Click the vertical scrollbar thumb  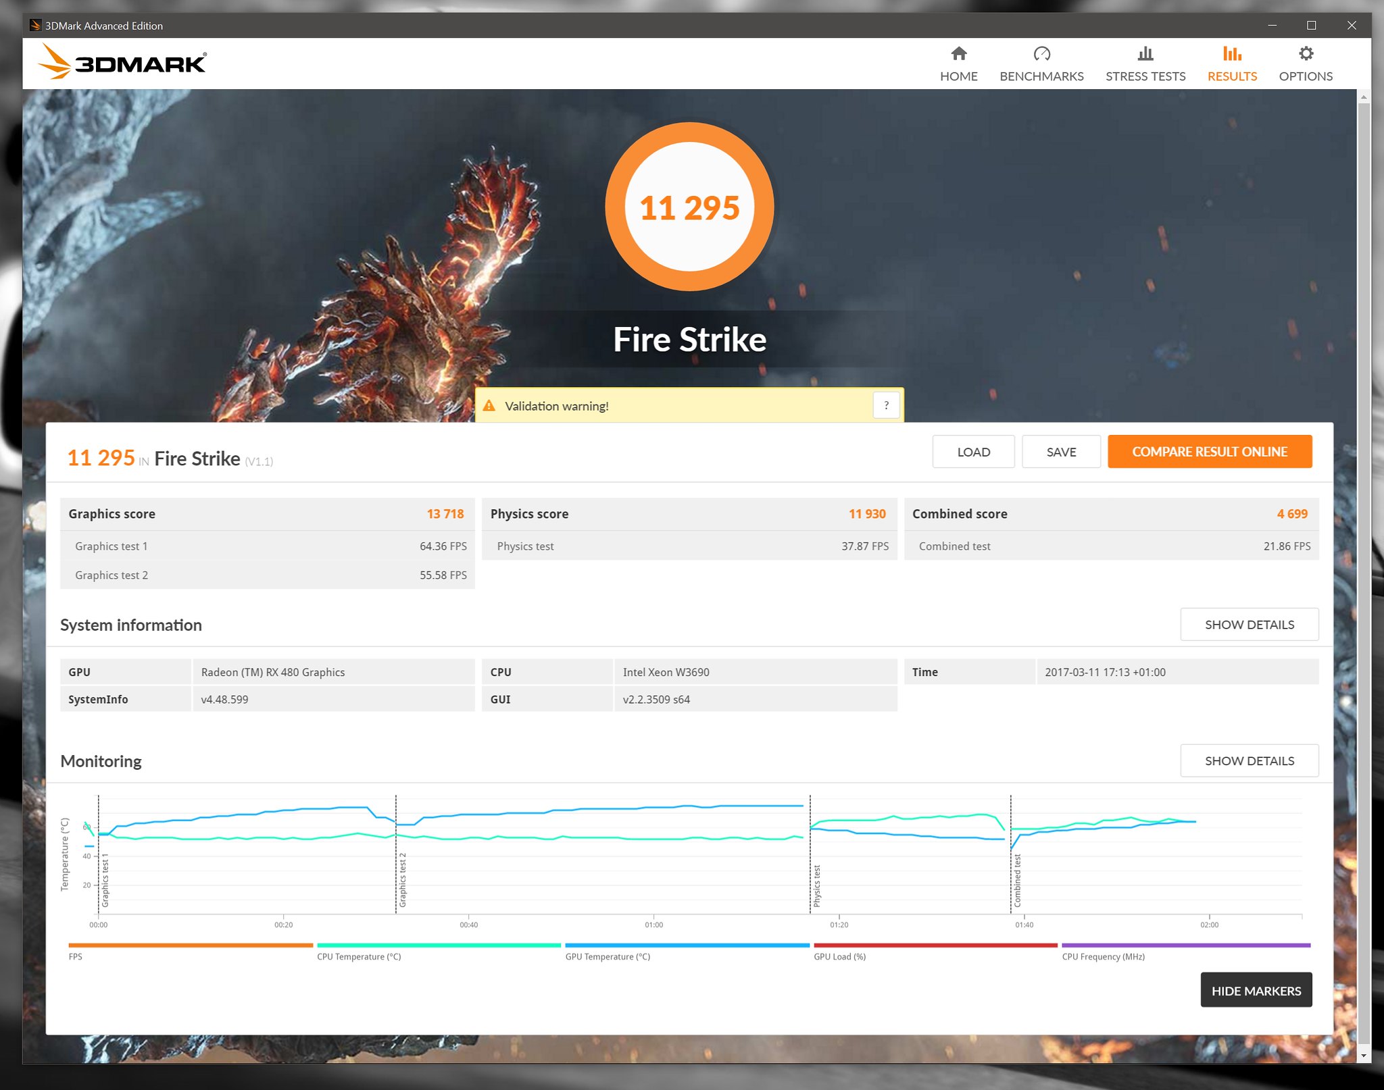1364,574
